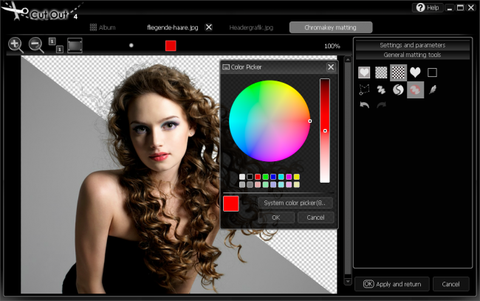Pick the red preset swatch

[x=258, y=177]
